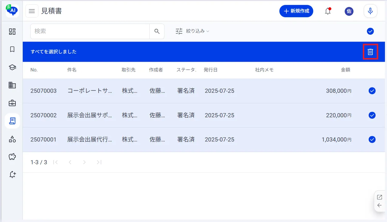387x222 pixels.
Task: Open the external link icon panel
Action: tap(379, 197)
